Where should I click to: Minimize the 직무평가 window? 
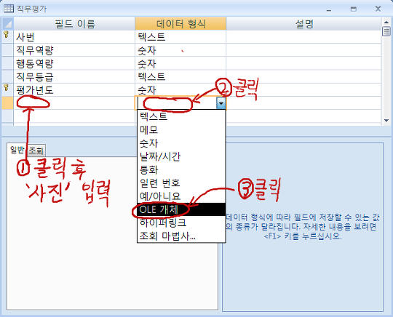pos(329,9)
